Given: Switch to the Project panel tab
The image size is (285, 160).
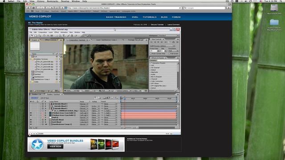Looking at the screenshot, I should [35, 40].
